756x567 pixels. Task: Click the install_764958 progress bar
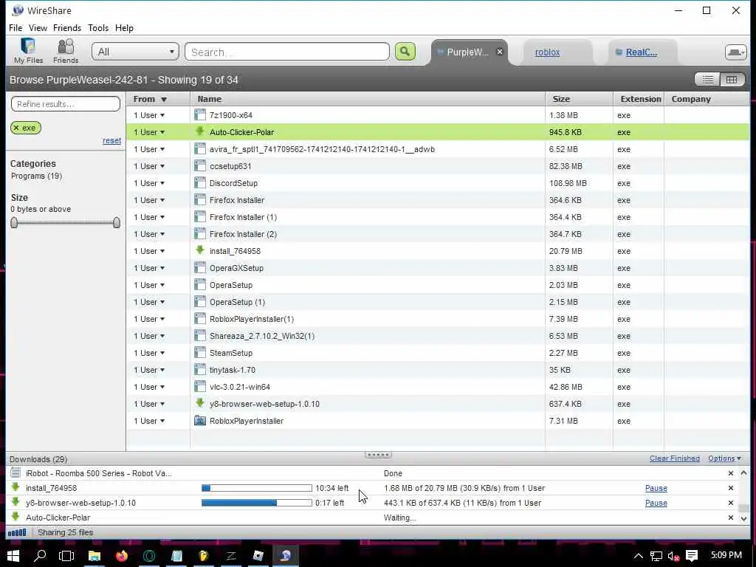tap(256, 488)
